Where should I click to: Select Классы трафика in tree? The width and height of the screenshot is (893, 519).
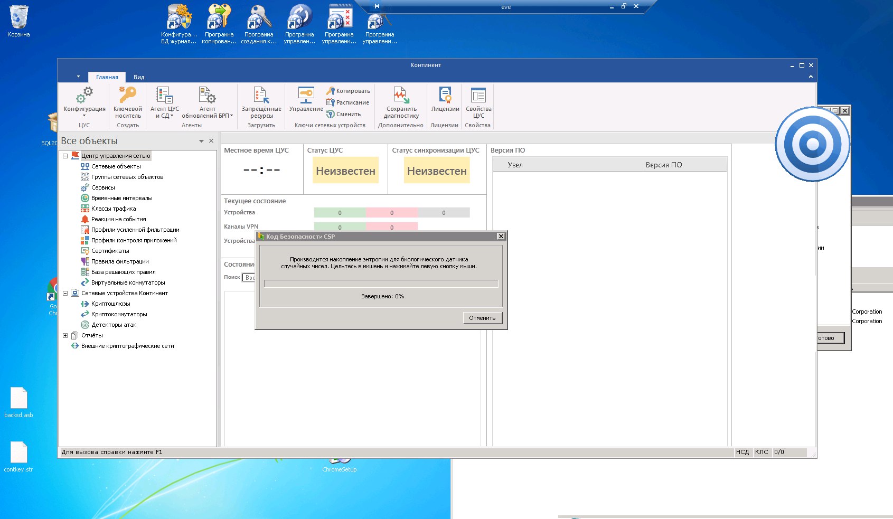114,209
